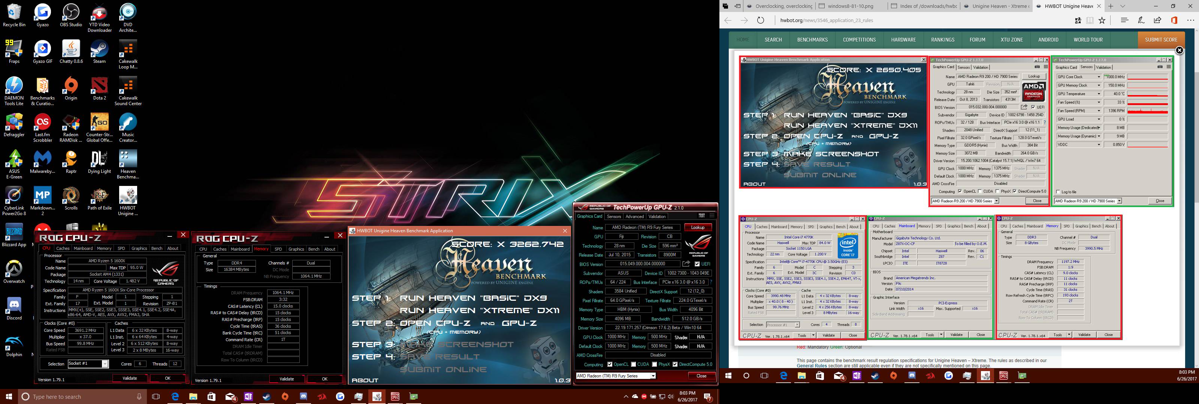The height and width of the screenshot is (404, 1199).
Task: Open the Fraps desktop shortcut
Action: pyautogui.click(x=14, y=52)
